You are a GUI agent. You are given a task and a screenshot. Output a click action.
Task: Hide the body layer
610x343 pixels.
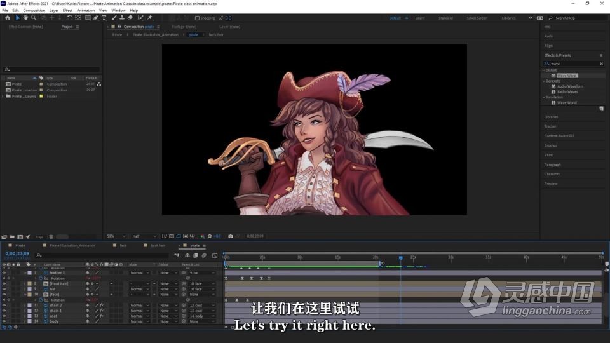coord(4,321)
